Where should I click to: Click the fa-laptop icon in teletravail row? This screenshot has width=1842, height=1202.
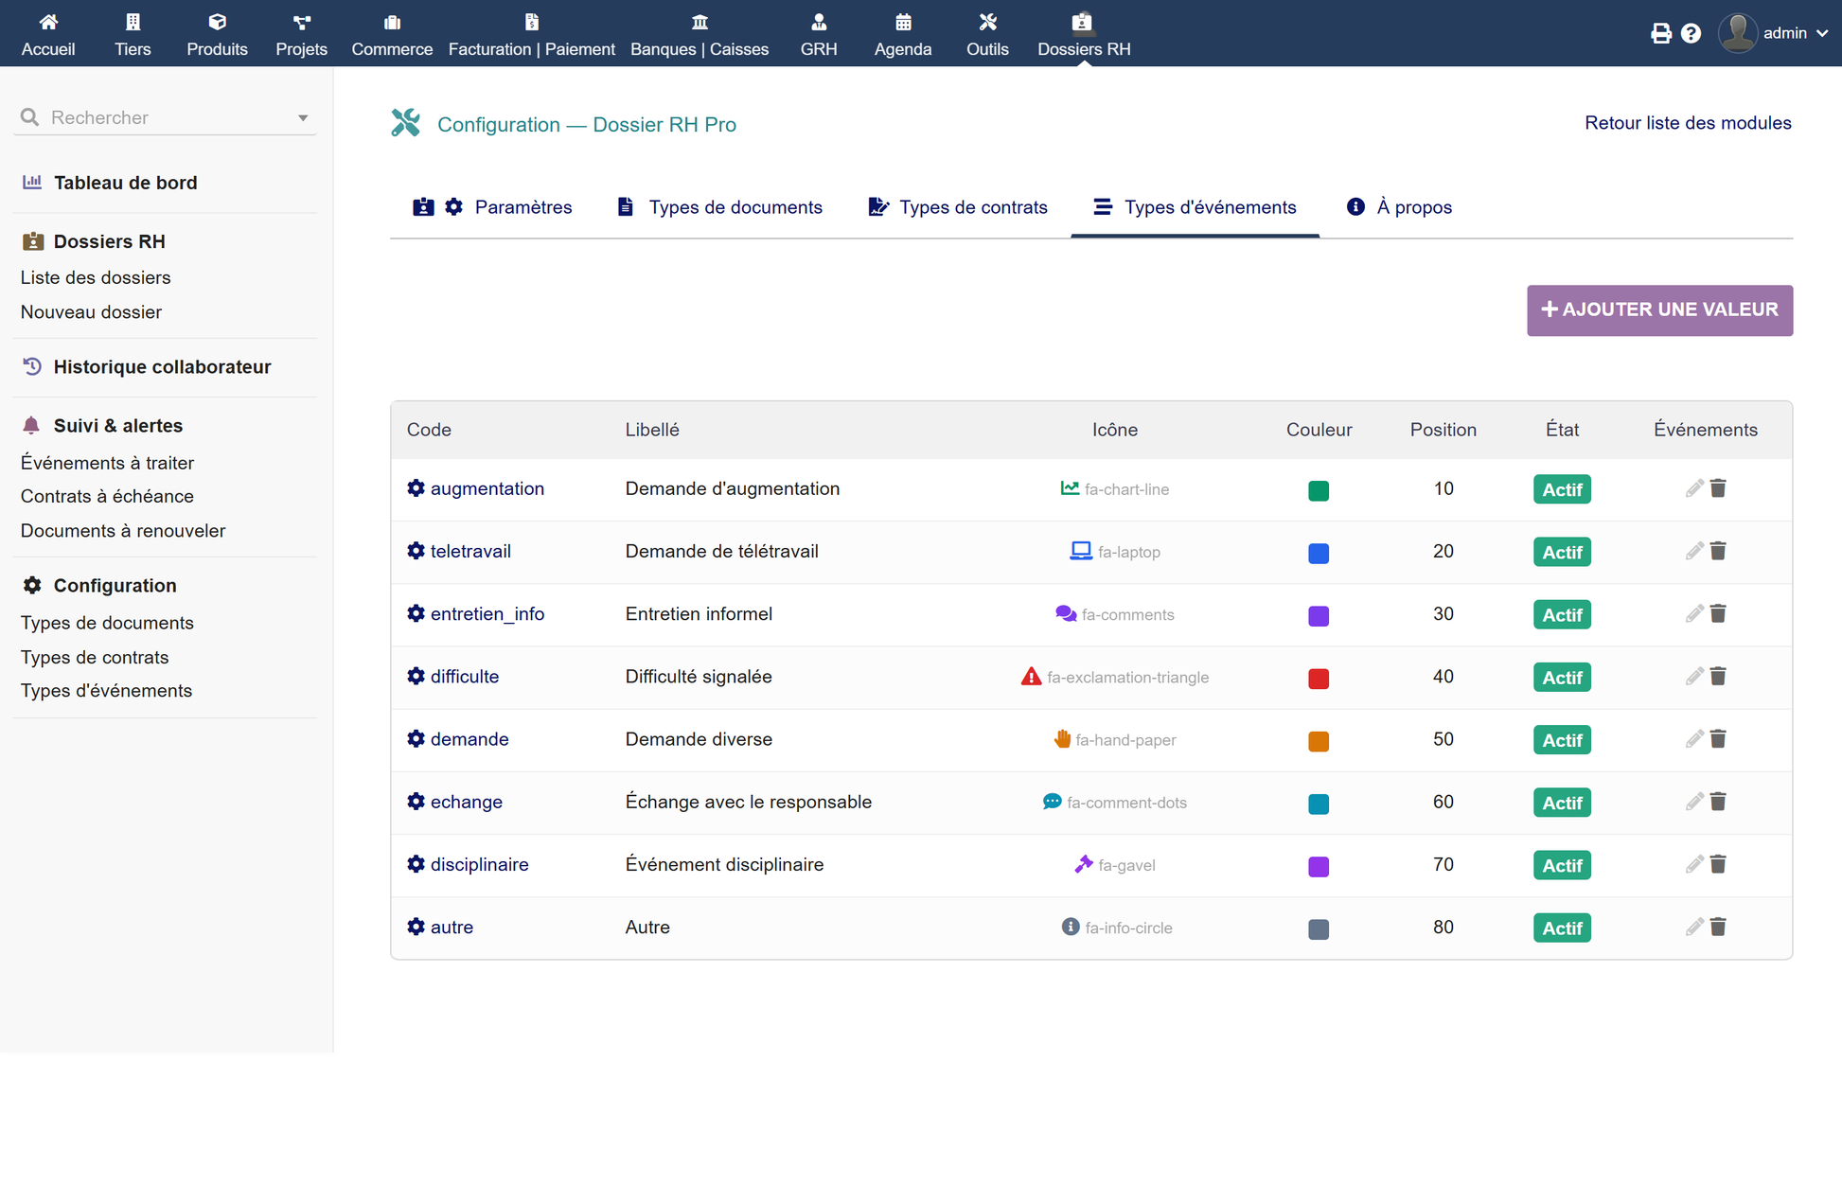coord(1080,551)
